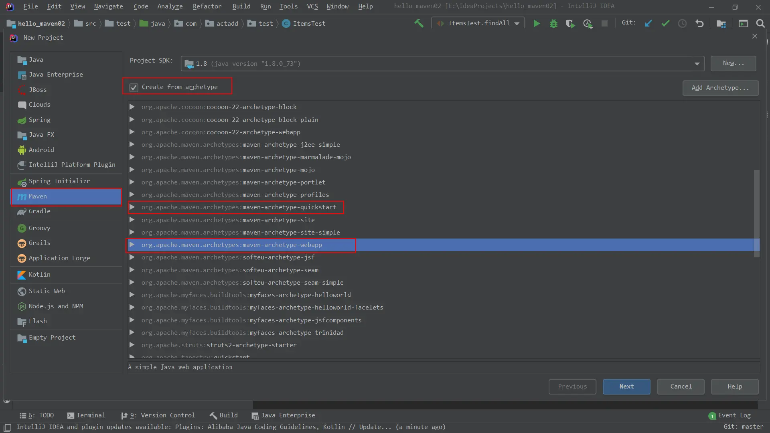Click Git commit checkmark icon
The width and height of the screenshot is (770, 433).
(665, 24)
